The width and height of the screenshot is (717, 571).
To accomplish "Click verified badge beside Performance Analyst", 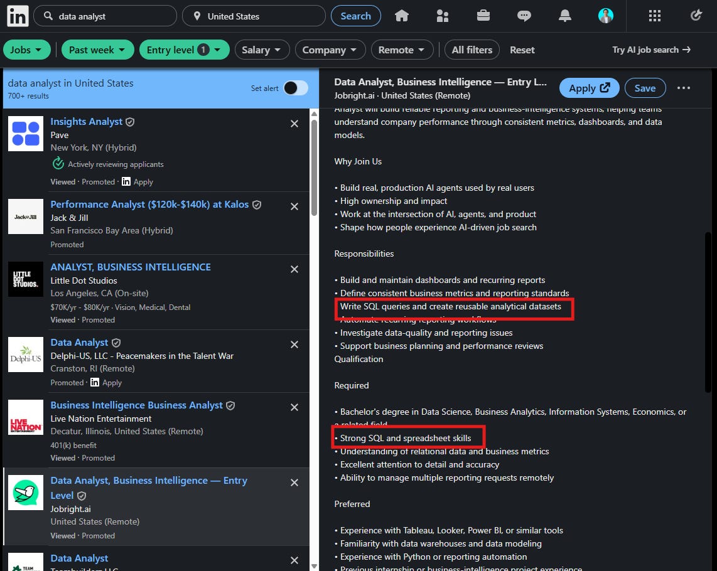I will [257, 205].
